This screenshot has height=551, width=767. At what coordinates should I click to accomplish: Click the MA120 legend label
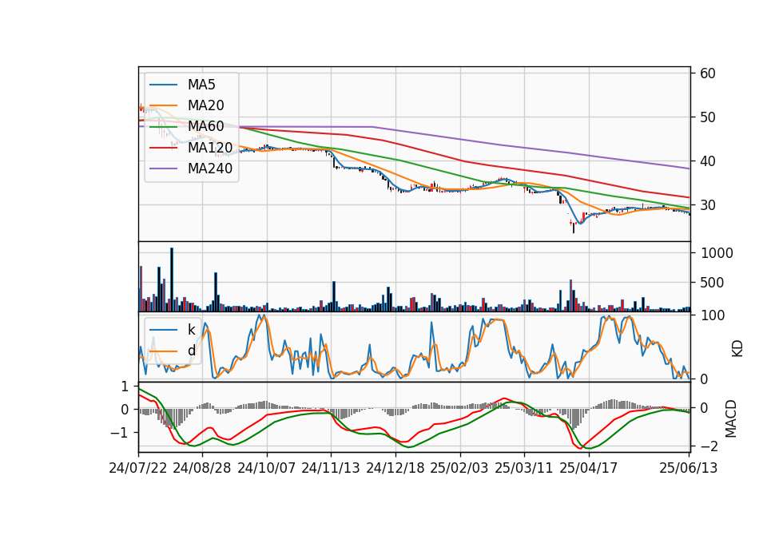210,148
